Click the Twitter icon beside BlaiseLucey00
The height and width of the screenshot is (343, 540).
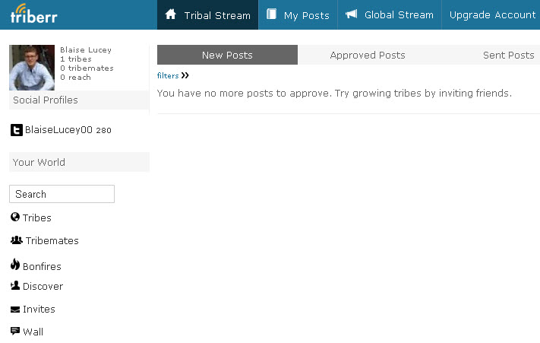[16, 130]
